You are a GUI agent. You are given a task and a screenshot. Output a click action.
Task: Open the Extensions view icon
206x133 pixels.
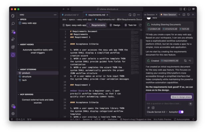point(13,47)
